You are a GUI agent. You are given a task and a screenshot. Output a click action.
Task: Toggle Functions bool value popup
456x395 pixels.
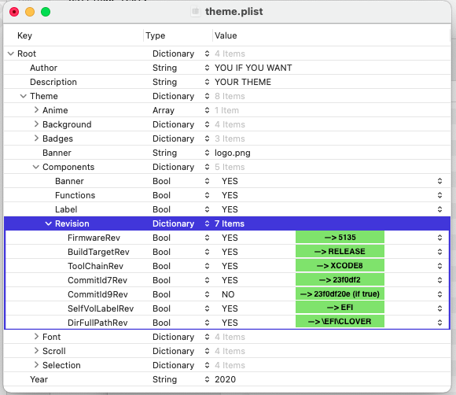[439, 195]
